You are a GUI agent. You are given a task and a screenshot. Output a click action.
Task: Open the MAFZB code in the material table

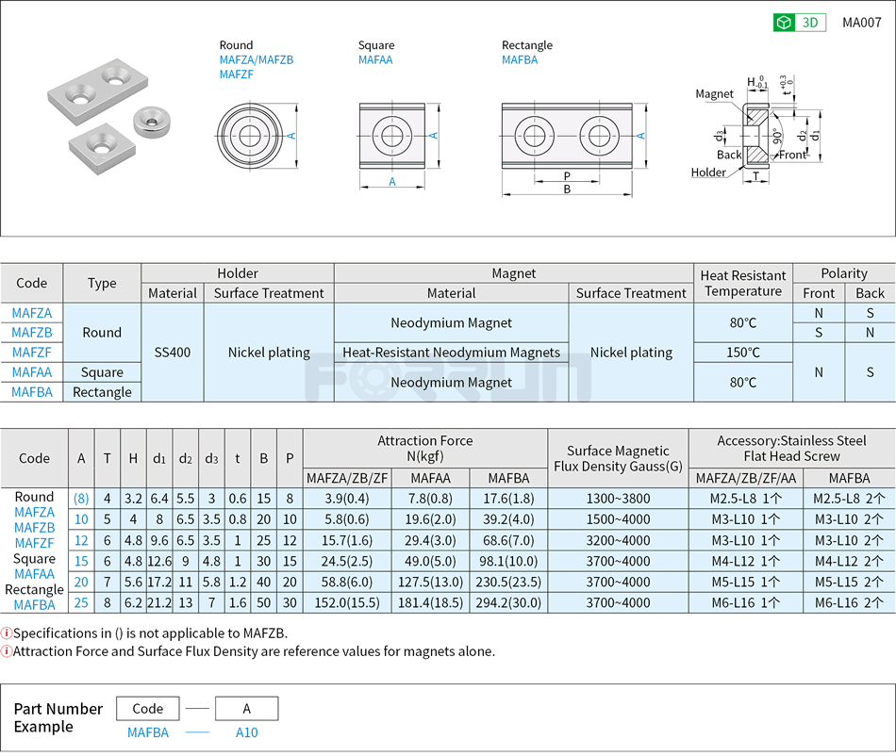click(x=32, y=333)
